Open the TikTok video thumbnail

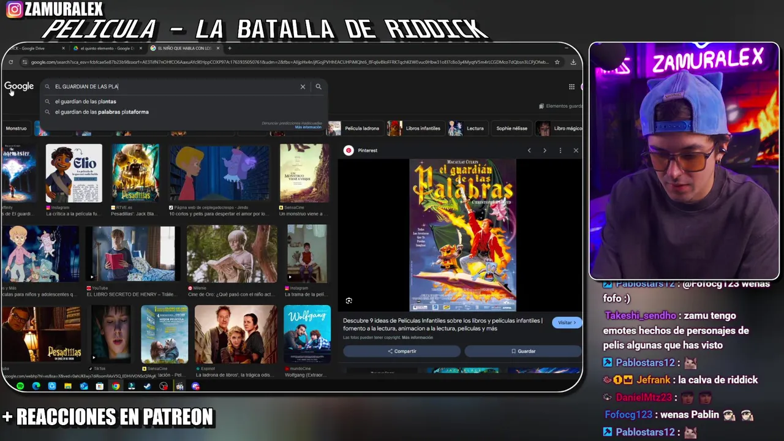[111, 334]
